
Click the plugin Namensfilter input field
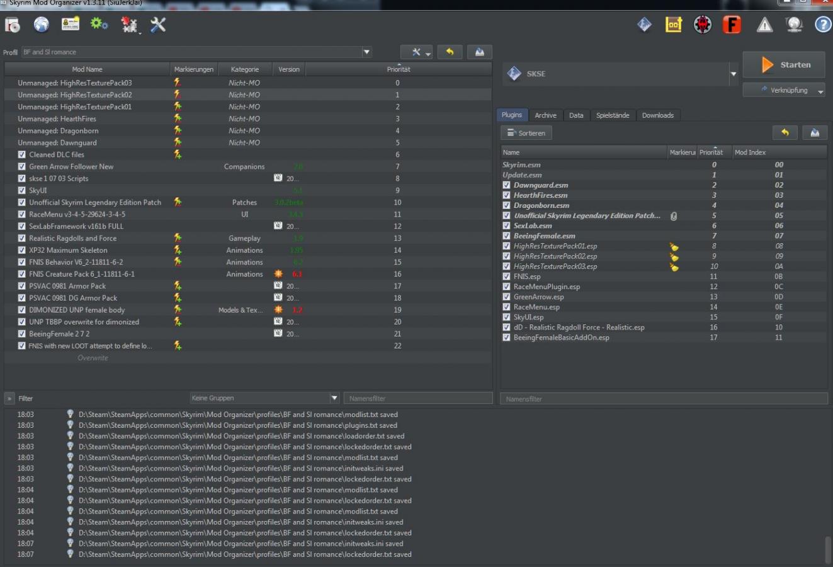tap(664, 399)
